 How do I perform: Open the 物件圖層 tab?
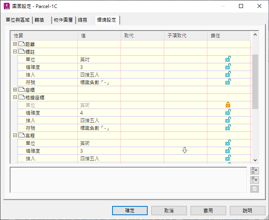pos(64,20)
